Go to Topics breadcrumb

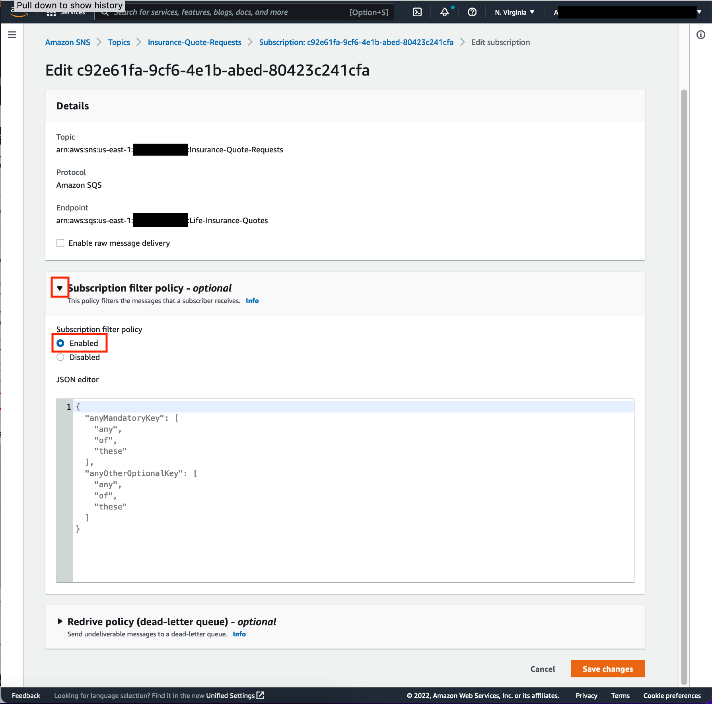(119, 42)
